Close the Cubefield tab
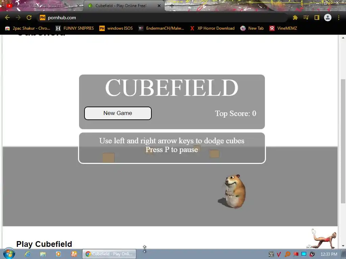Screen dimensions: 346x259 (x=159, y=6)
